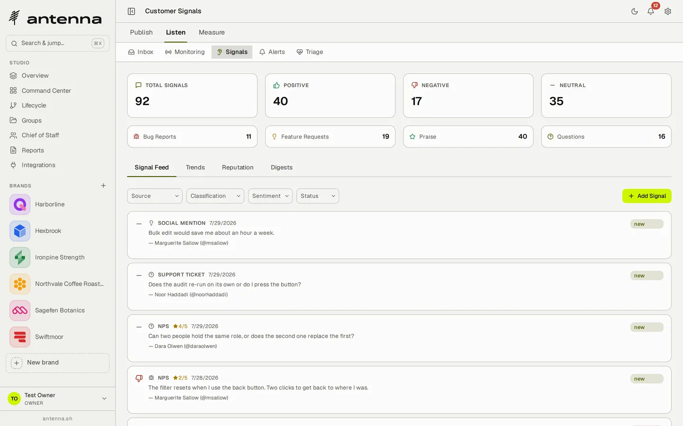Open the Classification filter dropdown
The image size is (683, 426).
[215, 196]
